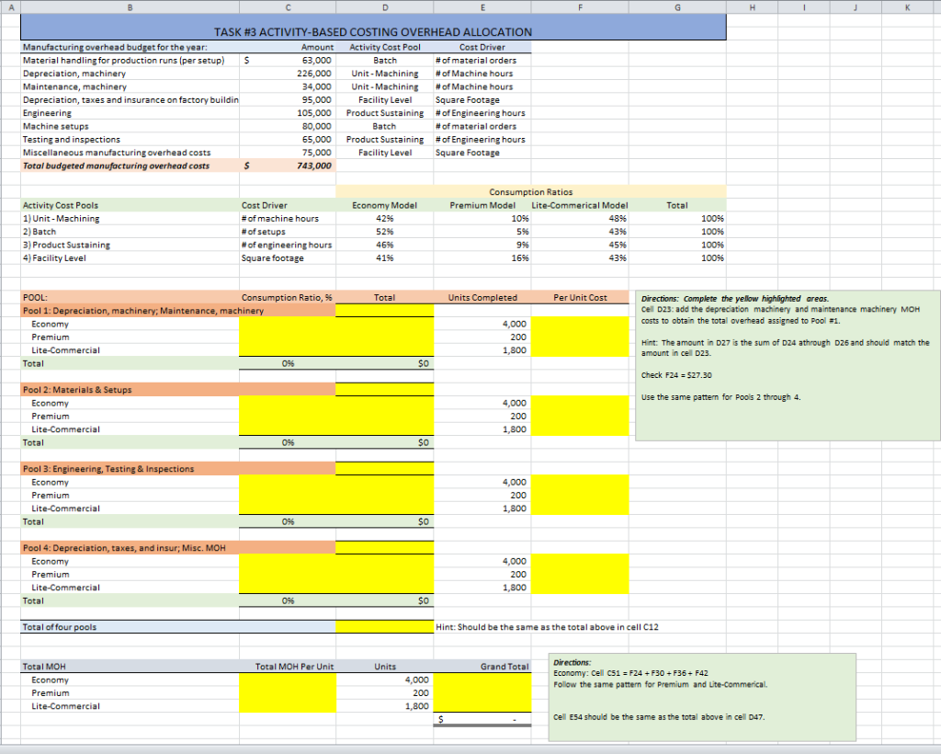Select the 'Per Unit Cost' column heading
Viewport: 941px width, 754px height.
tap(580, 298)
